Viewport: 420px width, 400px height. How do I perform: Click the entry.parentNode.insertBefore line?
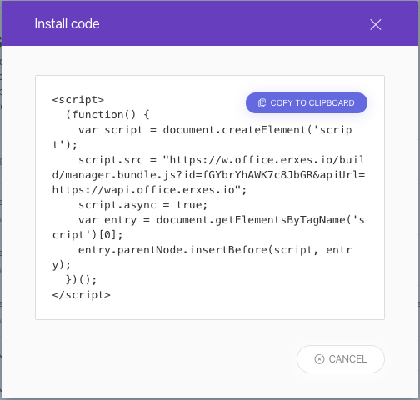pos(215,250)
